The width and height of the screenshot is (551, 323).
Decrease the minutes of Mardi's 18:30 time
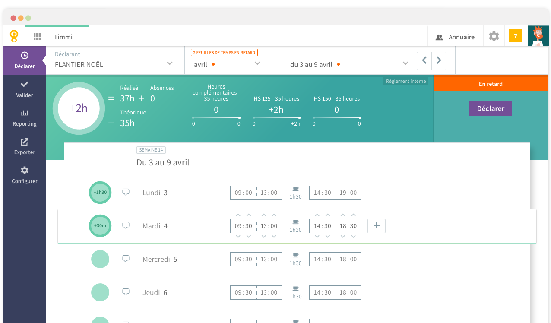(354, 237)
